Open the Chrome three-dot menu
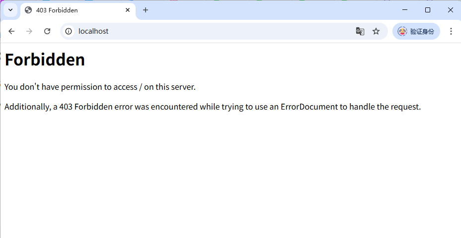This screenshot has width=461, height=238. 451,31
